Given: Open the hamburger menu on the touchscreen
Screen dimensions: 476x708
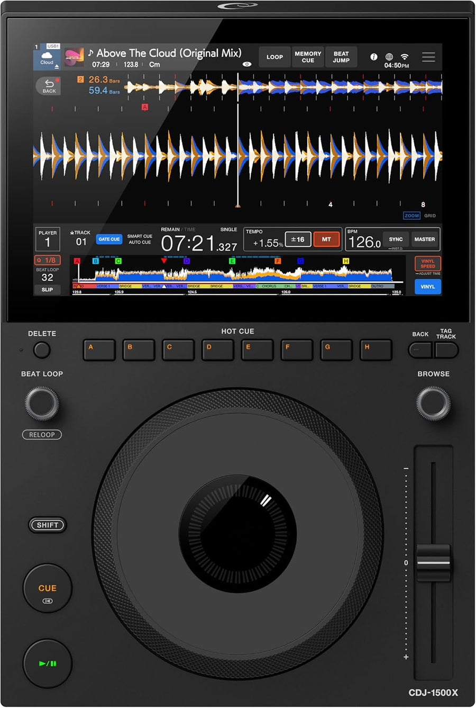Looking at the screenshot, I should (428, 57).
